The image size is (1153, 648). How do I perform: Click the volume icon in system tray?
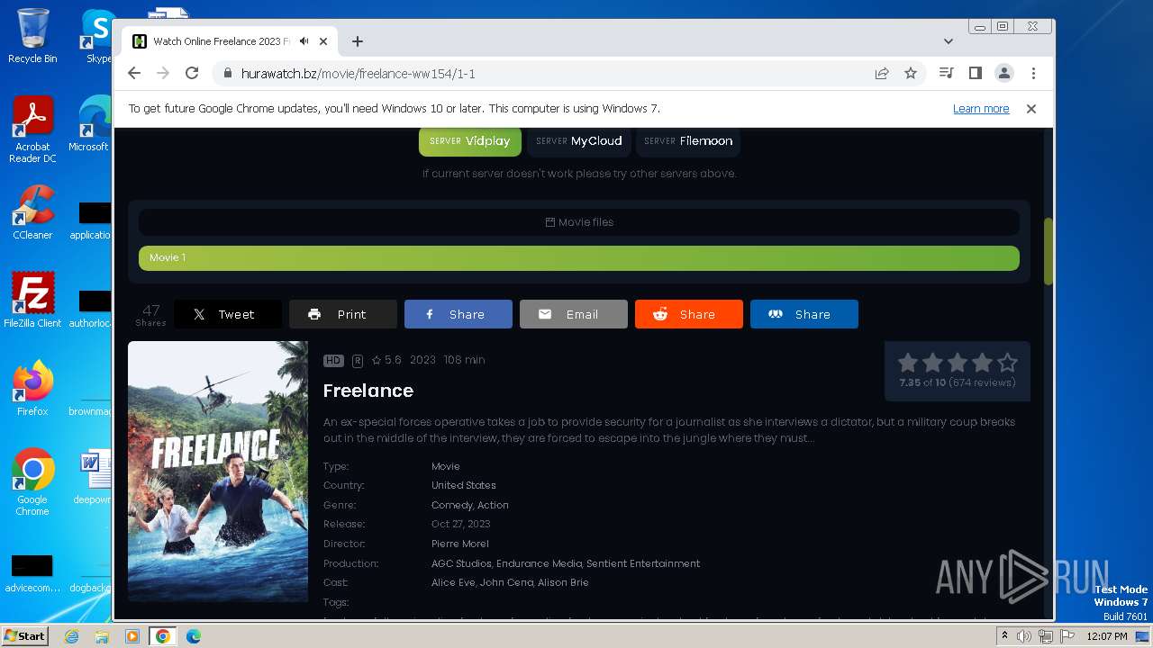pos(1024,636)
